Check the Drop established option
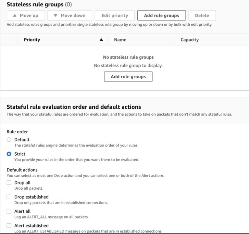Screen dimensions: 249x234 click(x=9, y=197)
